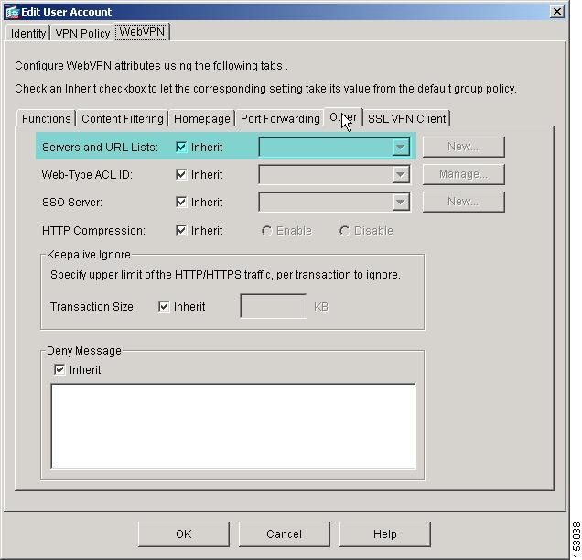The height and width of the screenshot is (560, 582).
Task: Click inside the Deny Message text area
Action: (x=233, y=427)
